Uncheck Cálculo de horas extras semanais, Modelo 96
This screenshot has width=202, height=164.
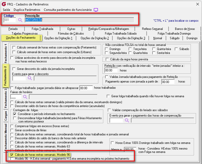click(x=12, y=155)
